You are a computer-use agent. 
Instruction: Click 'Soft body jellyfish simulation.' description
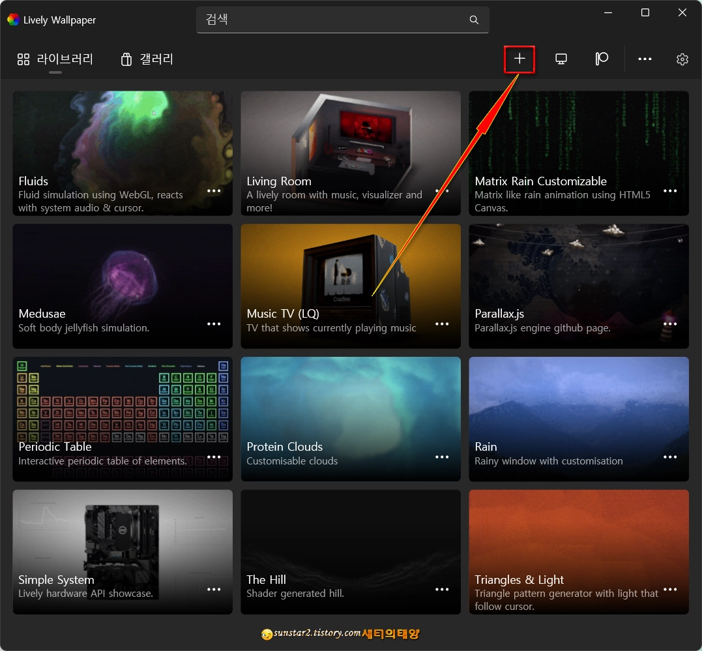point(83,328)
